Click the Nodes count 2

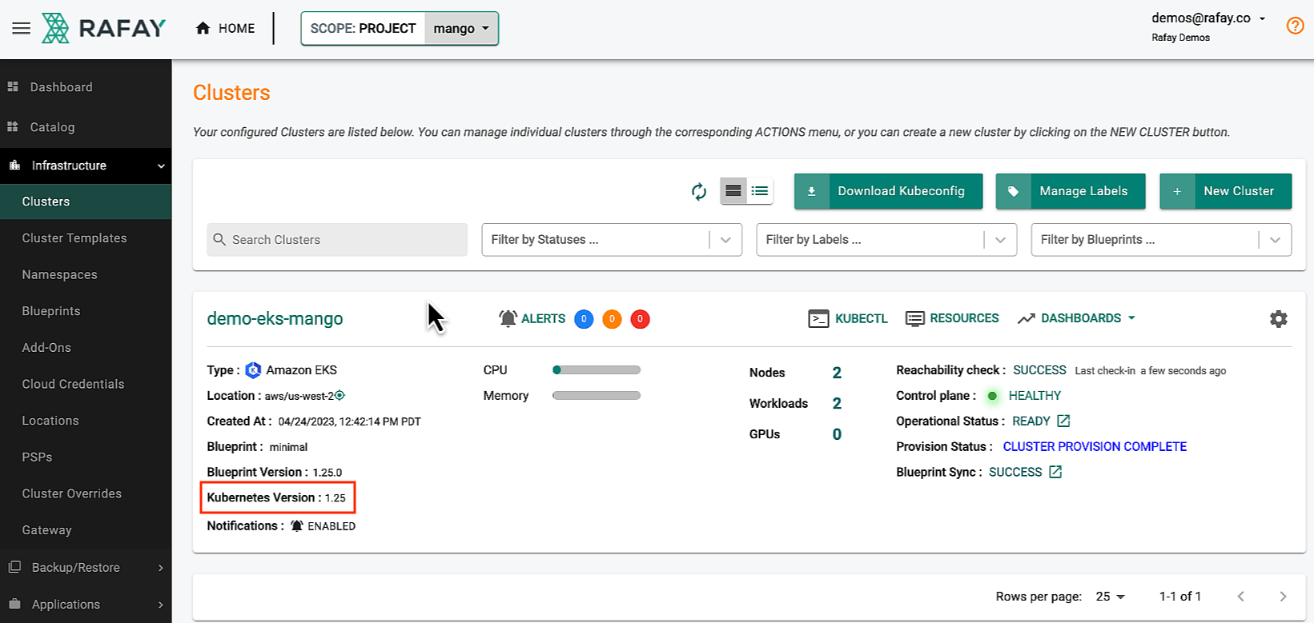[837, 373]
